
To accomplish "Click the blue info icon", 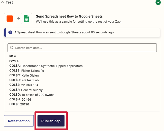I will click(10, 32).
